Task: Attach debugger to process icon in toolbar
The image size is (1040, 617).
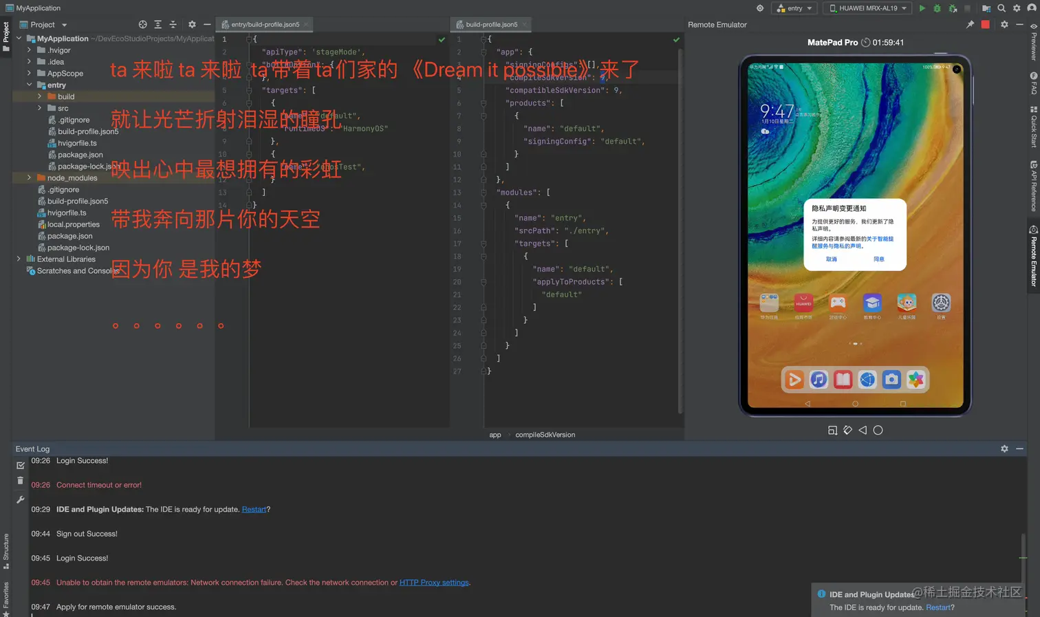Action: [953, 8]
